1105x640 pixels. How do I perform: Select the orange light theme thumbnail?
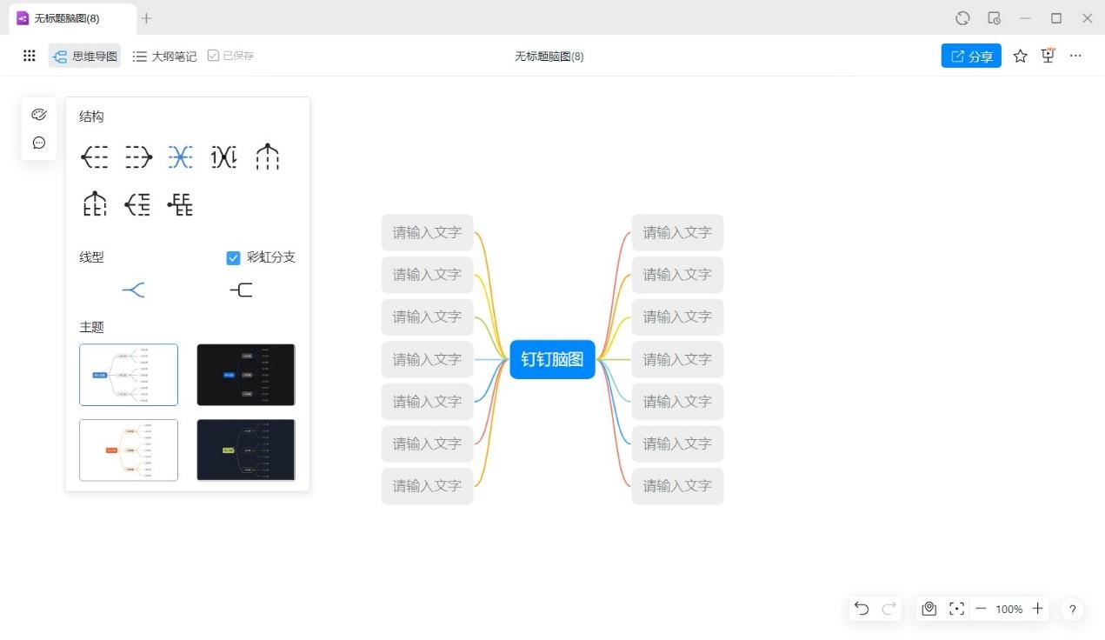coord(129,450)
